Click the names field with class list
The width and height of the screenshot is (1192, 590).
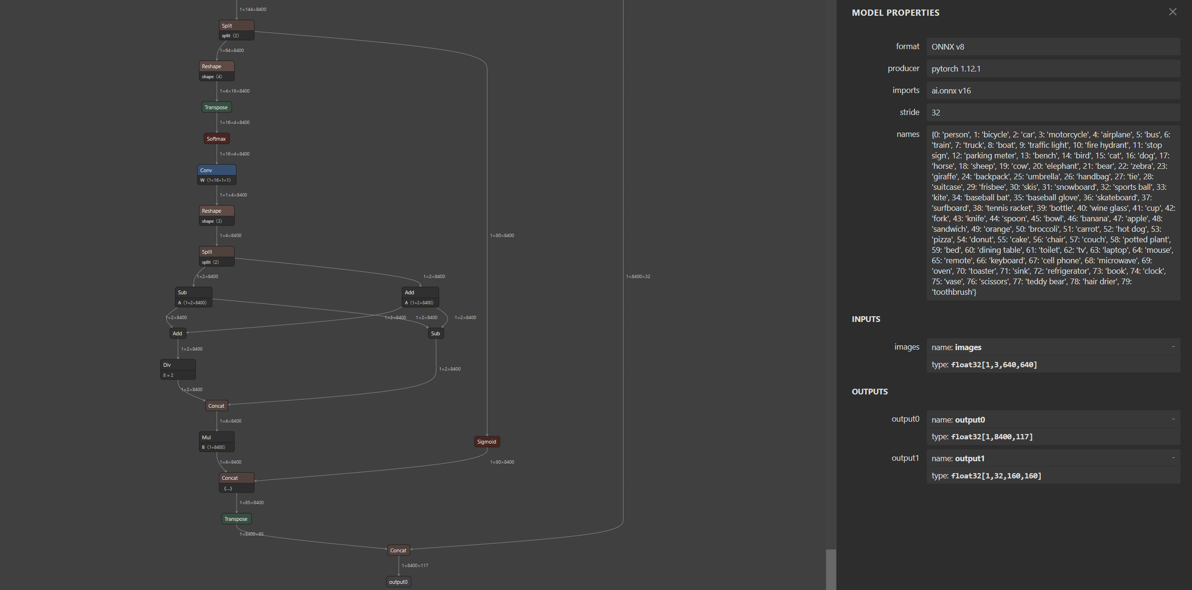coord(1053,213)
